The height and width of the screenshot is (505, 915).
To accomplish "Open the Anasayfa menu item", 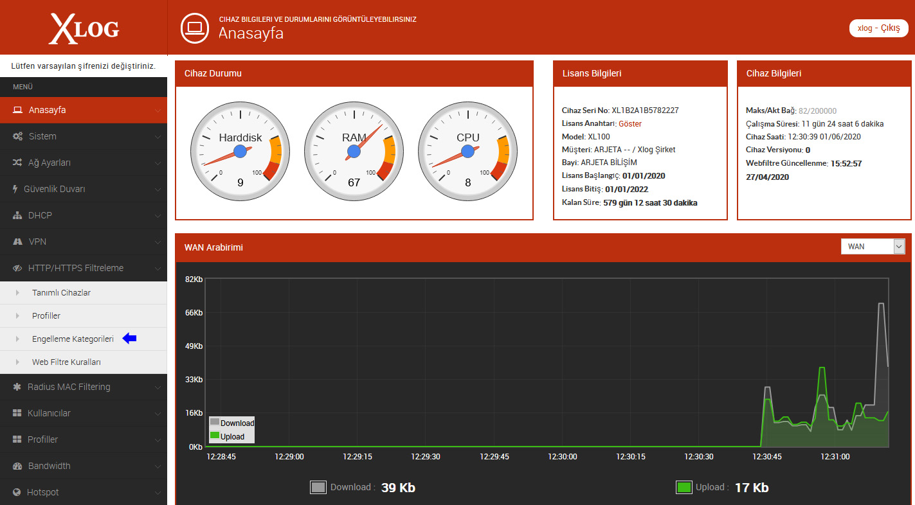I will tap(84, 110).
